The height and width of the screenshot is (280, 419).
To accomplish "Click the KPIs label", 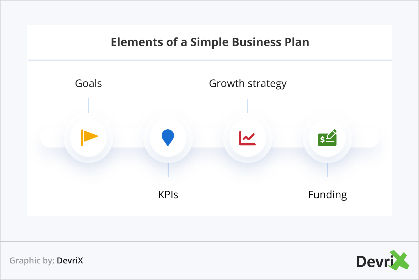I will (168, 195).
